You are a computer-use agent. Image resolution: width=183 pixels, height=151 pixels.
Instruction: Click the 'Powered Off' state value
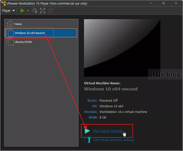(x=108, y=100)
